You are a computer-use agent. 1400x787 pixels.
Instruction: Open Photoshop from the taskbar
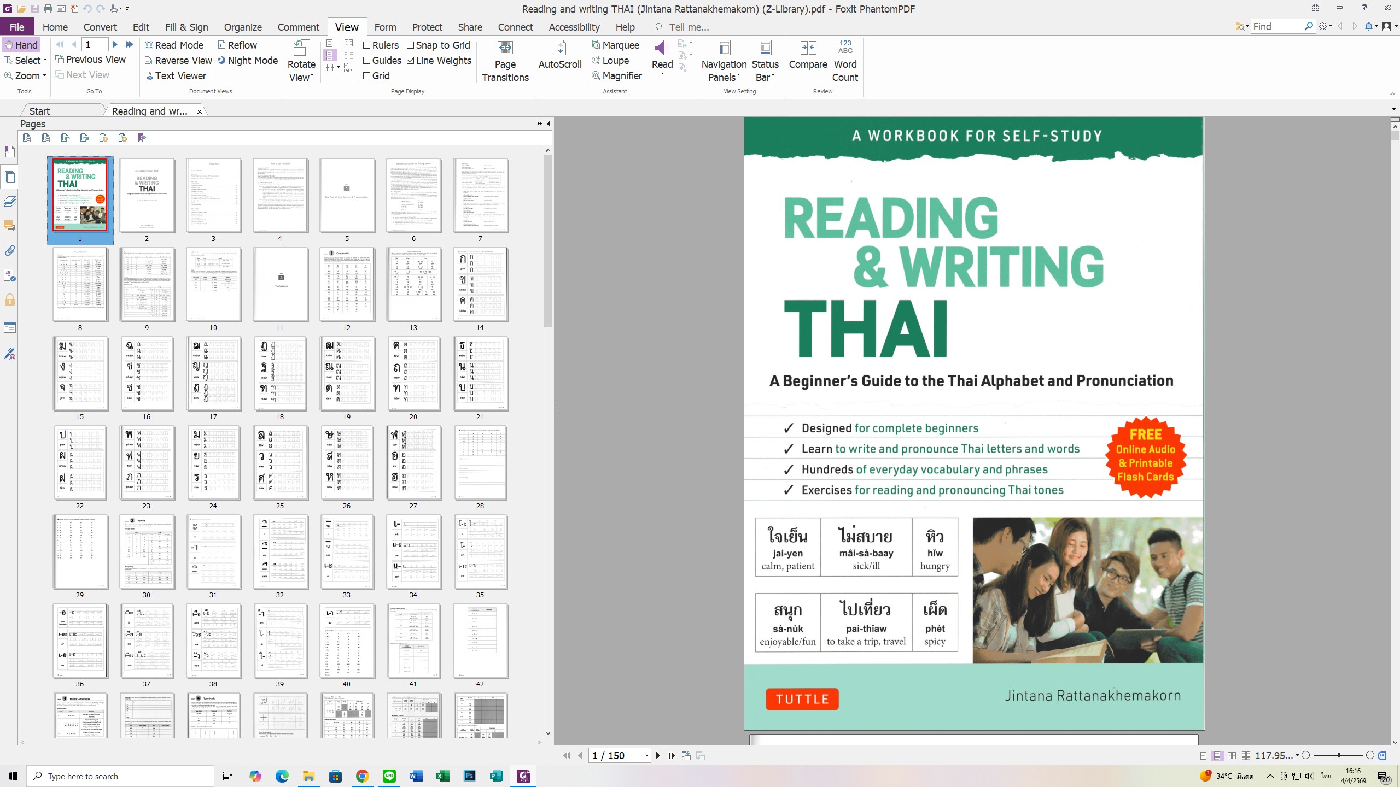coord(469,776)
